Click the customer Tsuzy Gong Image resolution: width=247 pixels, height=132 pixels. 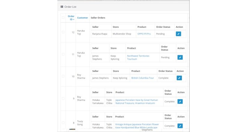point(80,123)
